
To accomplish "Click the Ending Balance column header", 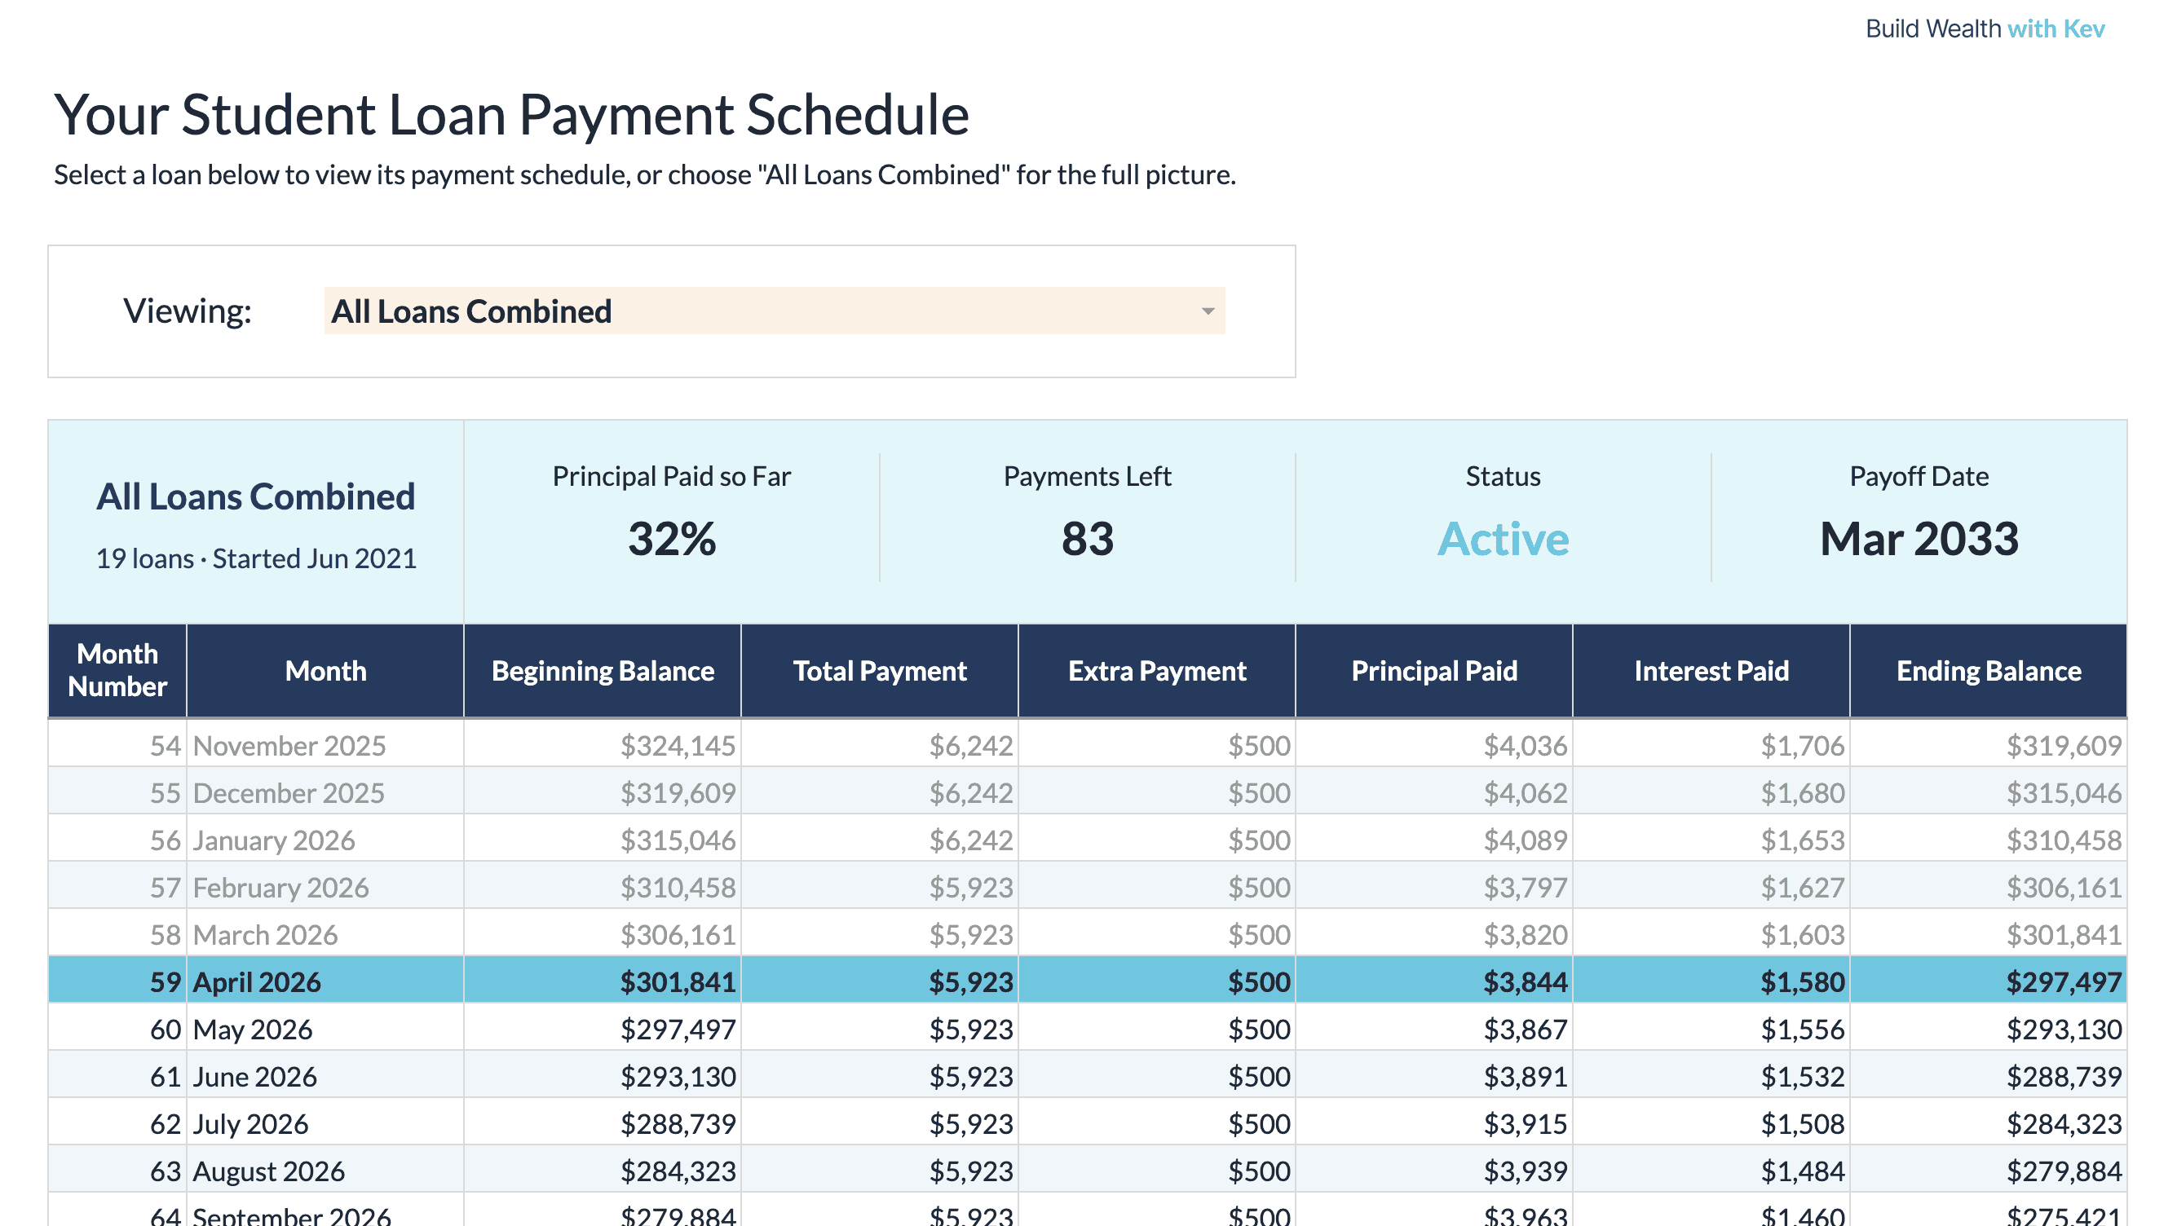I will (1988, 671).
